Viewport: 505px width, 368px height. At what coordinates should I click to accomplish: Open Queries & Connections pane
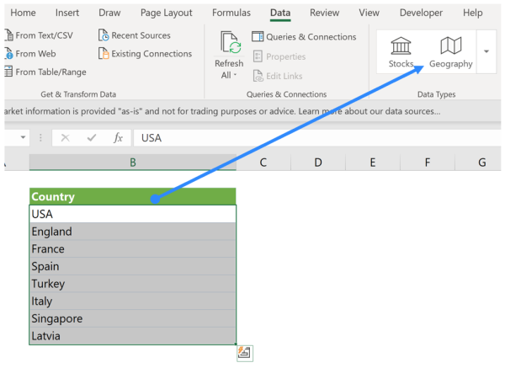coord(304,37)
